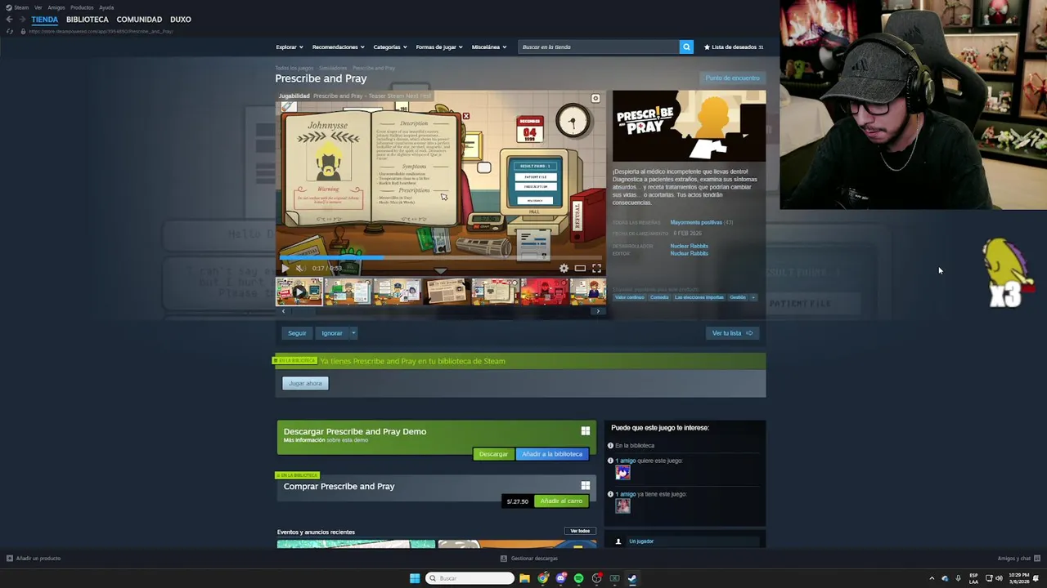
Task: Open Chrome in the taskbar
Action: 543,578
